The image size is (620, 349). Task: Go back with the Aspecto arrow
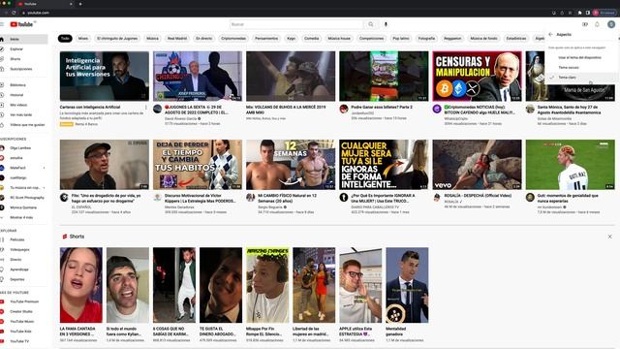click(550, 35)
